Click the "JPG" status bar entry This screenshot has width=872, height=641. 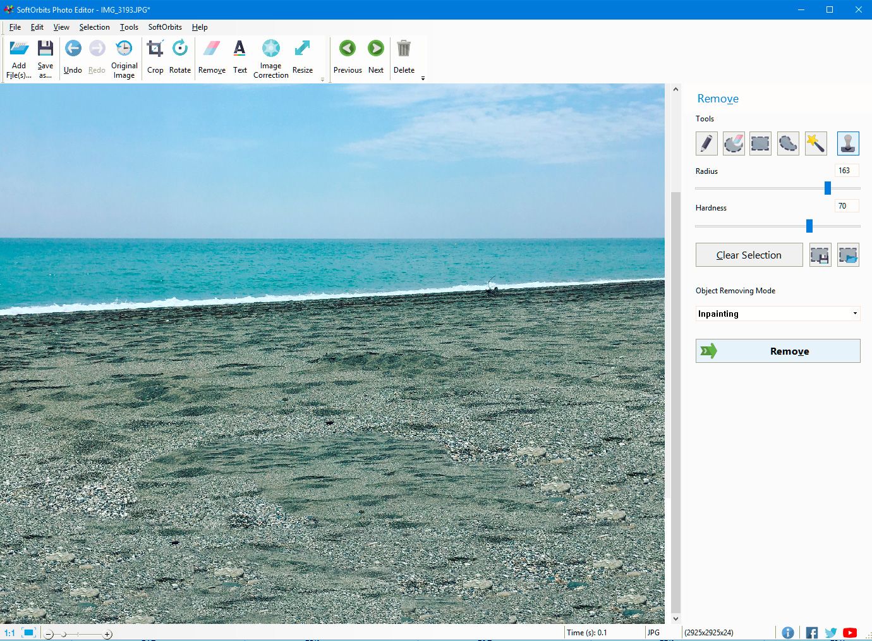click(x=653, y=633)
